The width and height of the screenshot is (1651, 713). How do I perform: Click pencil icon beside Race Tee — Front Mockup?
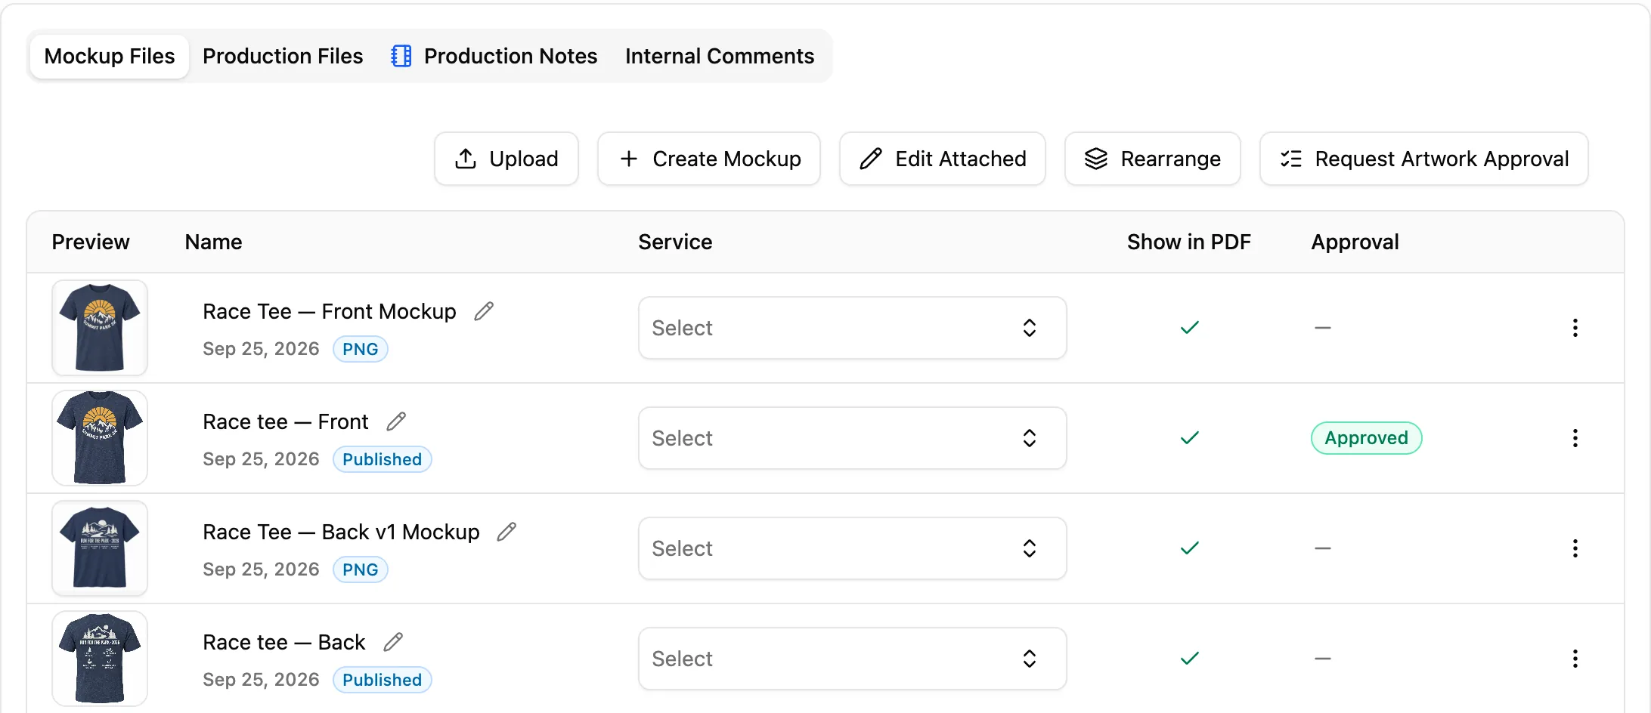tap(484, 311)
